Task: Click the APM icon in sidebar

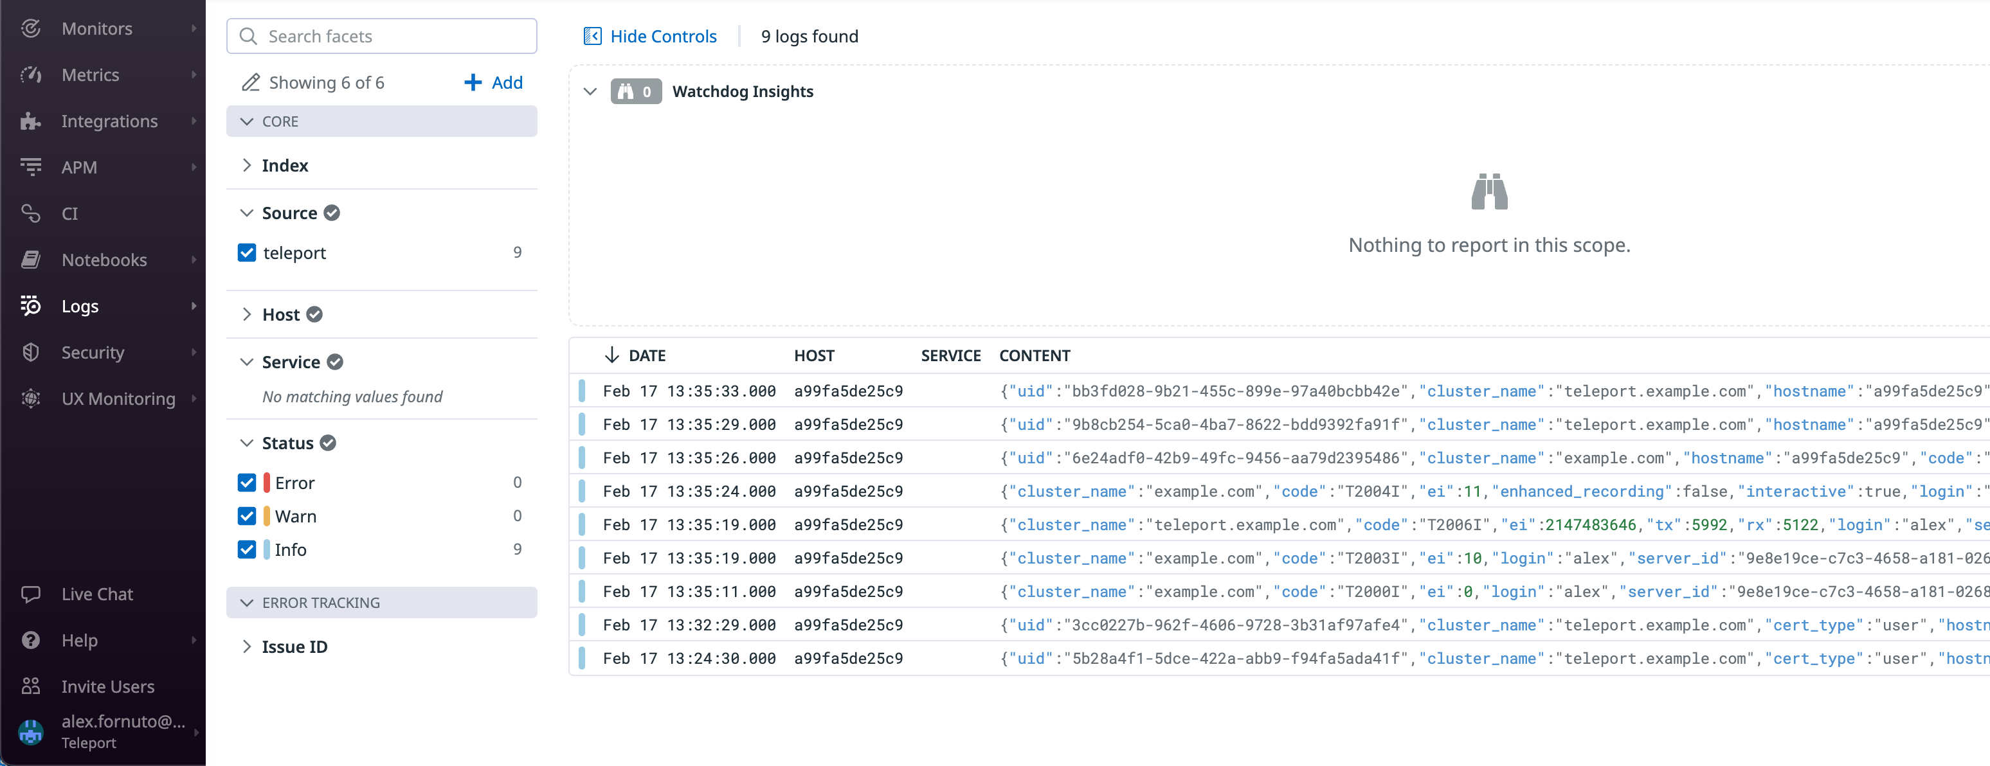Action: (x=31, y=167)
